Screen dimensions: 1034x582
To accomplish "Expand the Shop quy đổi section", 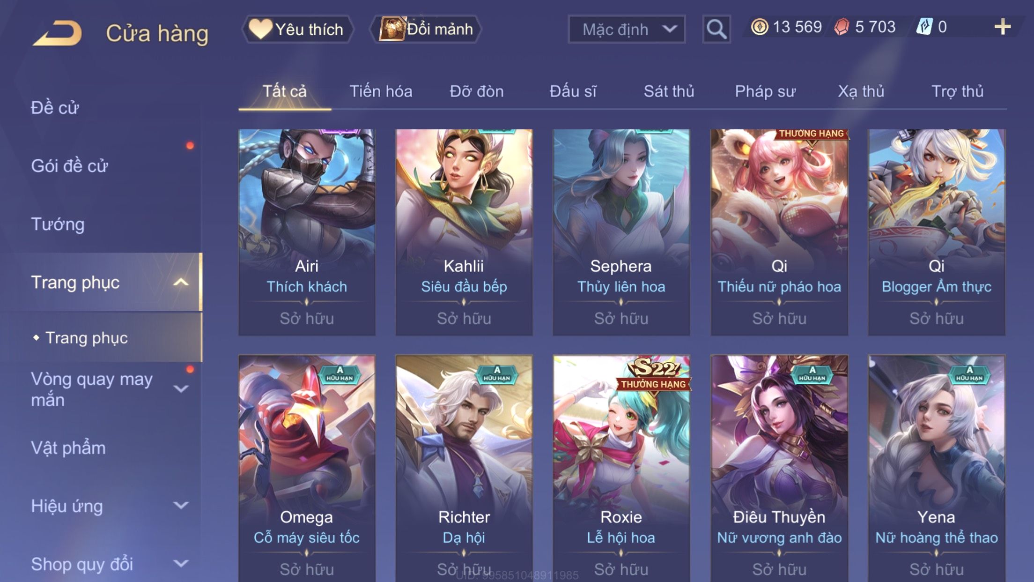I will pyautogui.click(x=181, y=563).
